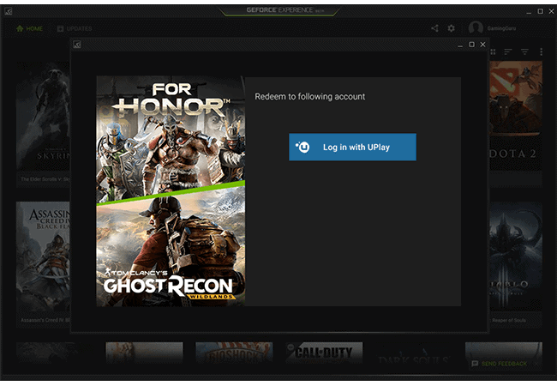This screenshot has width=557, height=386.
Task: Click the NVIDIA logo in main window title bar
Action: click(x=9, y=11)
